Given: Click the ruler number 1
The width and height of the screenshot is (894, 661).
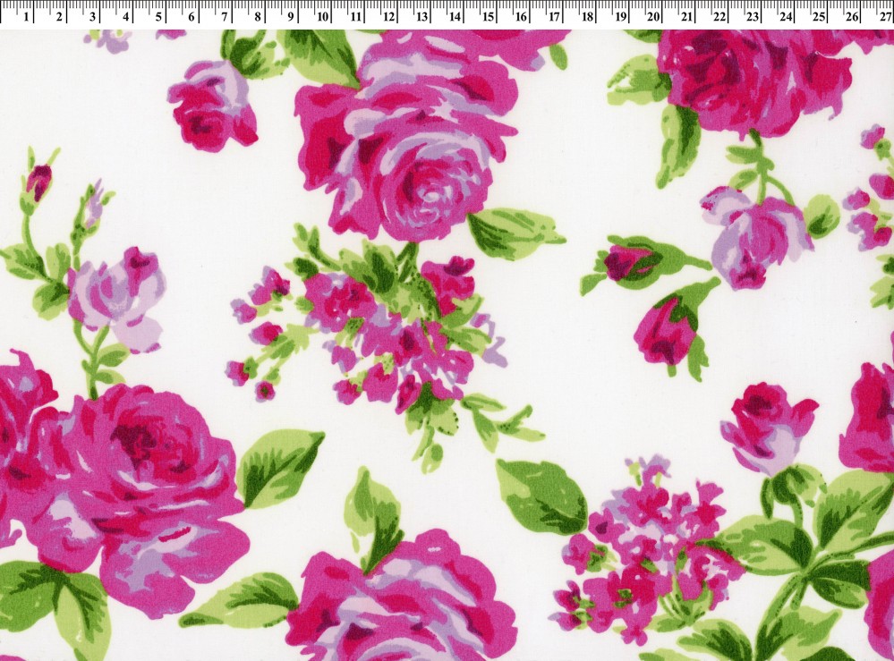Looking at the screenshot, I should tap(26, 16).
